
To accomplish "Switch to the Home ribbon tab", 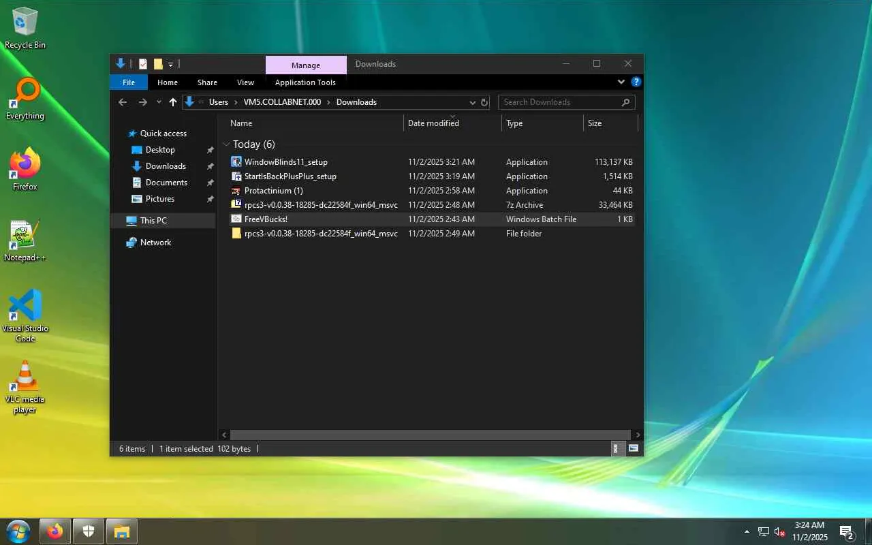I will tap(168, 82).
